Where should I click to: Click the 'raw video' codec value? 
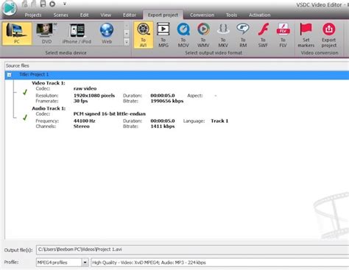(x=85, y=88)
